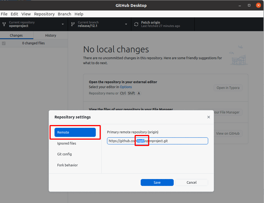Save the repository settings
Screen dimensions: 264x203
coord(157,182)
